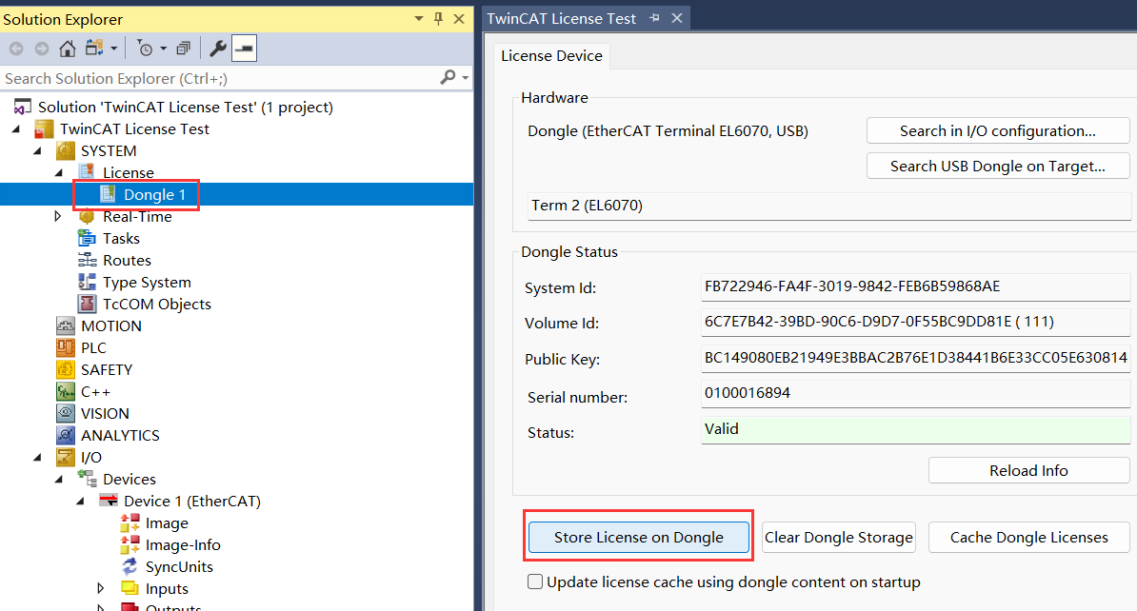Select SyncUnits tree item

(x=179, y=567)
